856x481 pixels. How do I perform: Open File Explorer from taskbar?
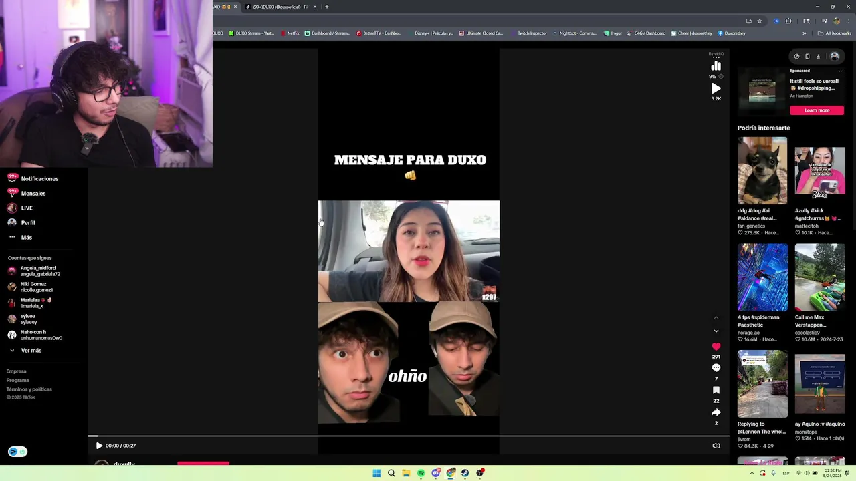coord(406,473)
